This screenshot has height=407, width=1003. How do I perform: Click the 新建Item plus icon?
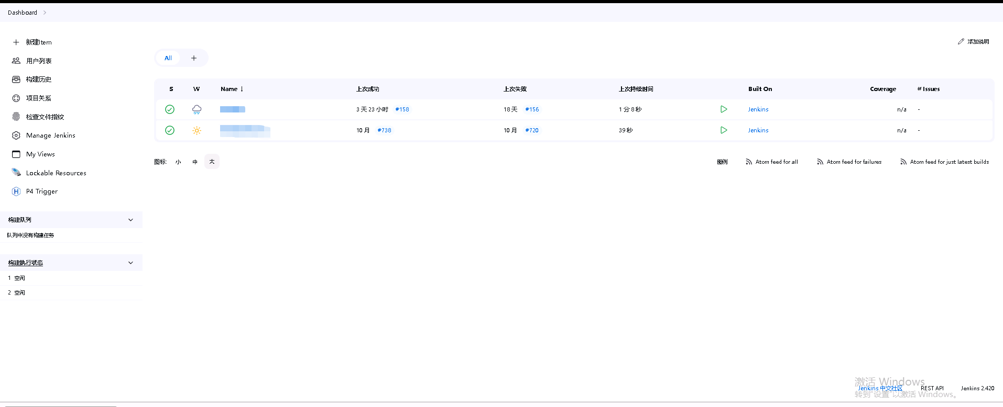16,42
